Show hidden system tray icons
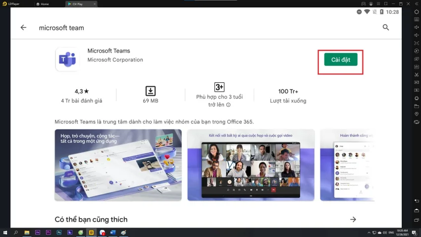421x237 pixels. [369, 233]
